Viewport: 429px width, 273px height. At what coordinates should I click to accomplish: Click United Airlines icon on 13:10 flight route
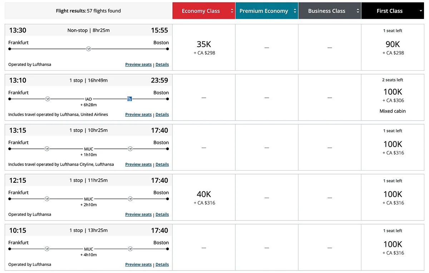point(129,99)
